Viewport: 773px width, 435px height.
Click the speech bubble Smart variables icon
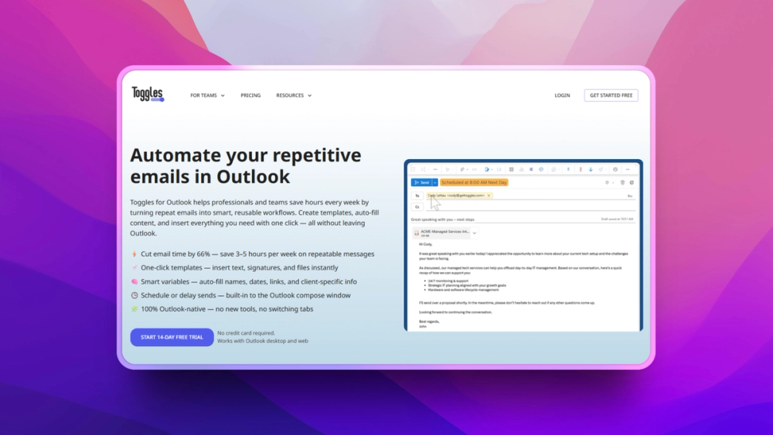point(134,282)
